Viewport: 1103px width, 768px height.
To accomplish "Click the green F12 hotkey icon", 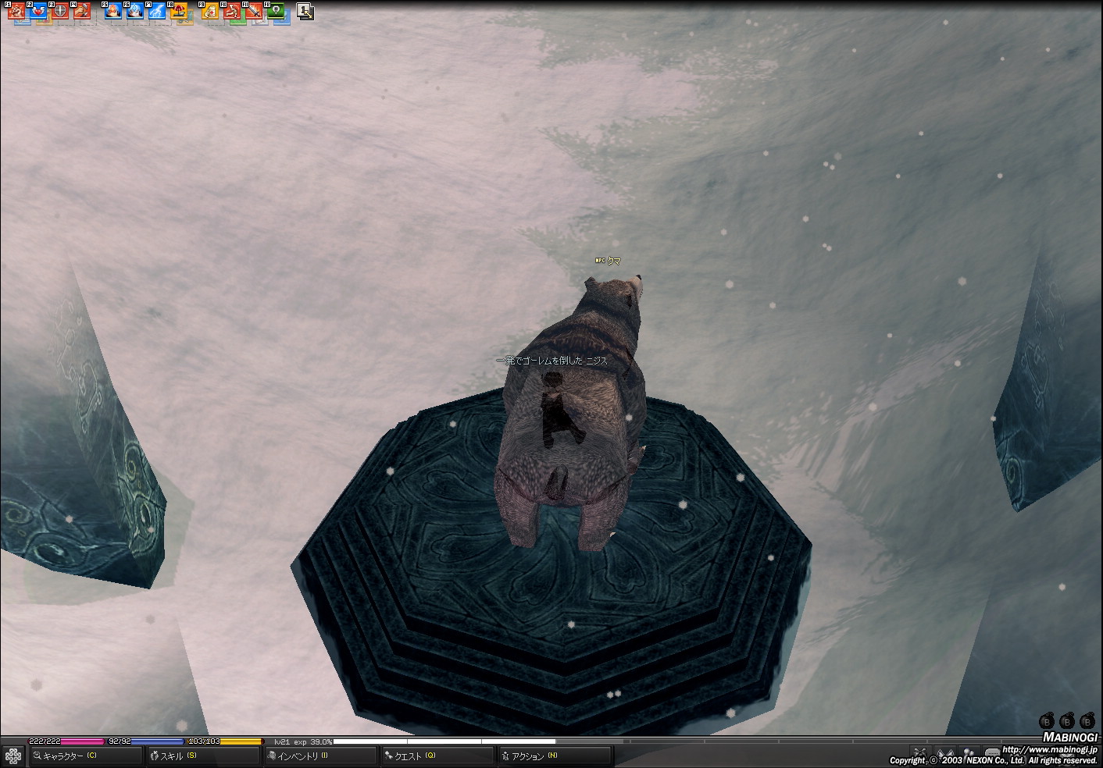I will click(x=277, y=12).
